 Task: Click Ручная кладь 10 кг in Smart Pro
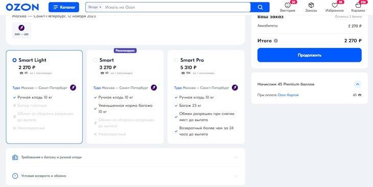tap(197, 97)
